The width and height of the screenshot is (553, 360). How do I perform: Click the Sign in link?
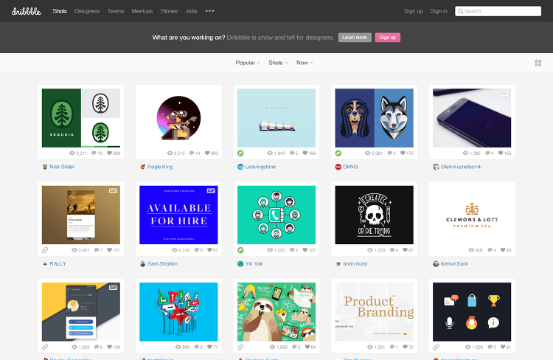[439, 11]
